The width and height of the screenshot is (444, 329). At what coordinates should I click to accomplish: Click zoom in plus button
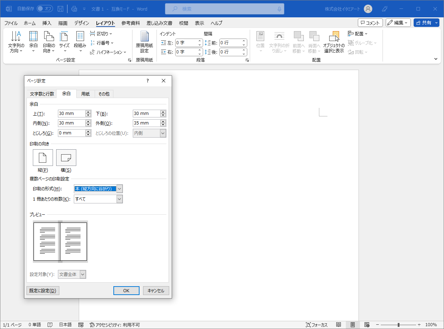click(419, 325)
